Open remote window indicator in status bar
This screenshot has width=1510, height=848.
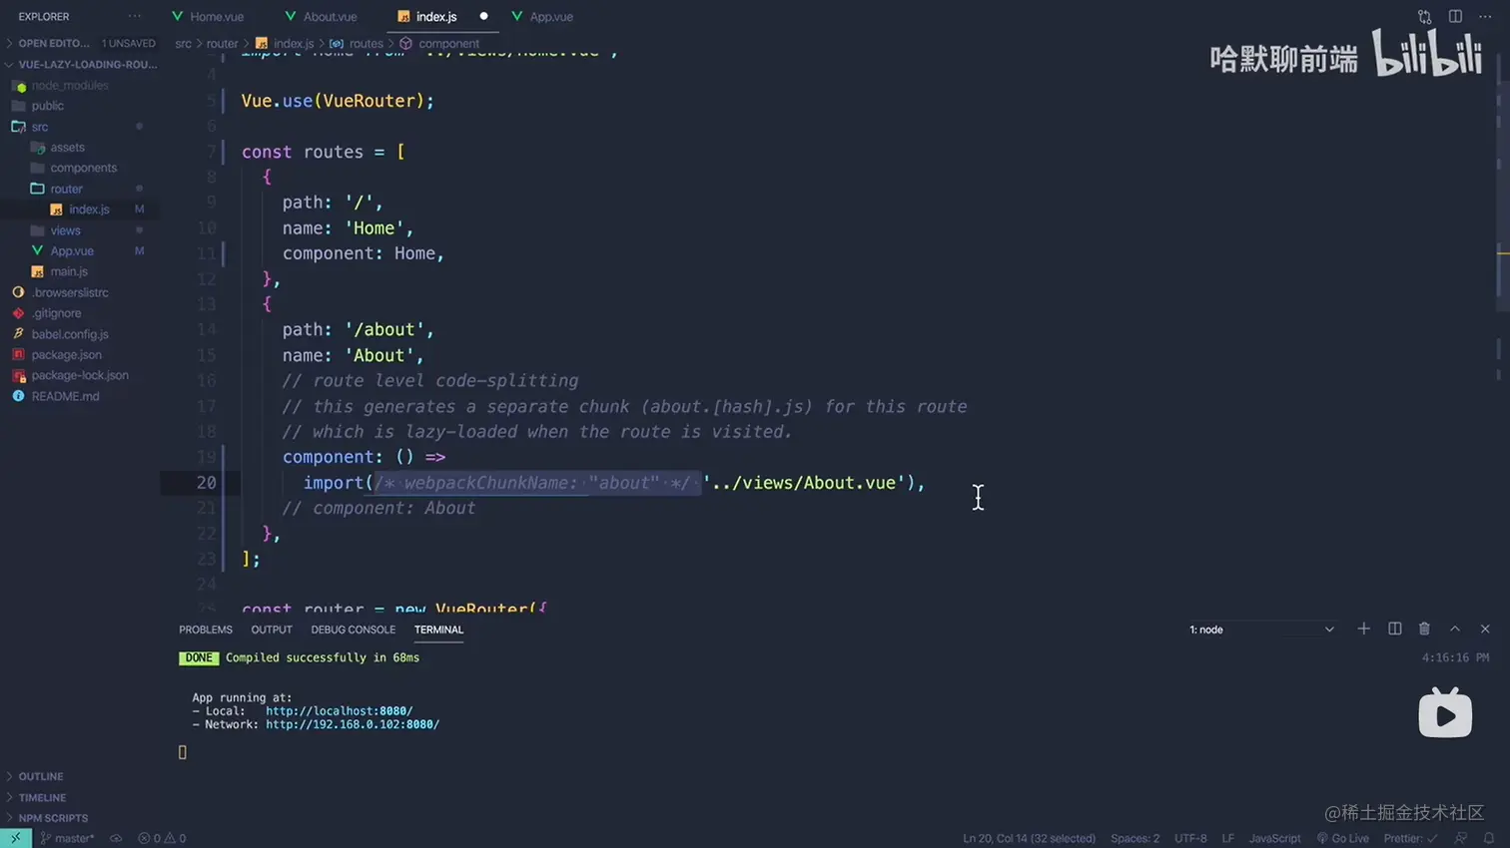coord(16,838)
